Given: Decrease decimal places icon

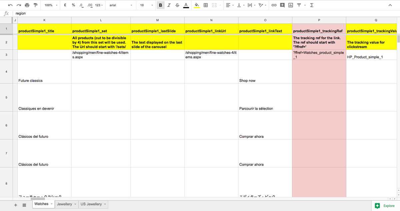Looking at the screenshot, I should 81,5.
